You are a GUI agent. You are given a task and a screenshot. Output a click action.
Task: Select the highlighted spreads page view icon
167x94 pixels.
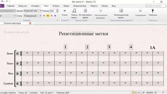tap(133, 92)
